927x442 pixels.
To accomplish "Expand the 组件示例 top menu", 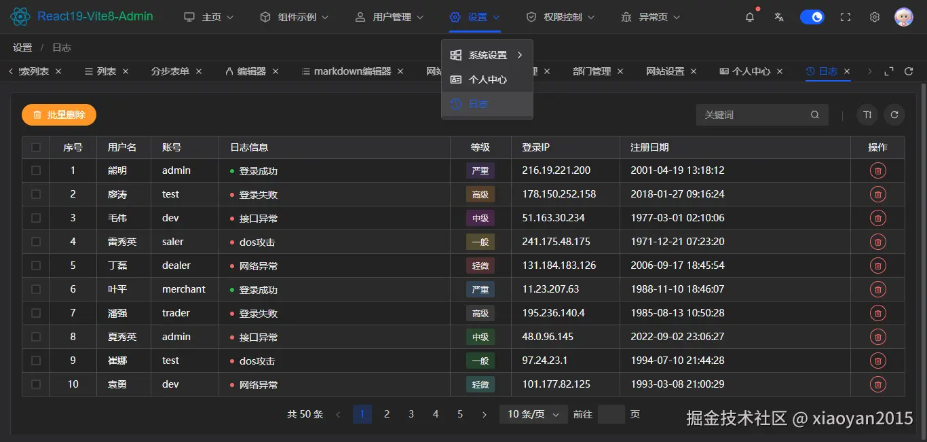I will pyautogui.click(x=295, y=17).
